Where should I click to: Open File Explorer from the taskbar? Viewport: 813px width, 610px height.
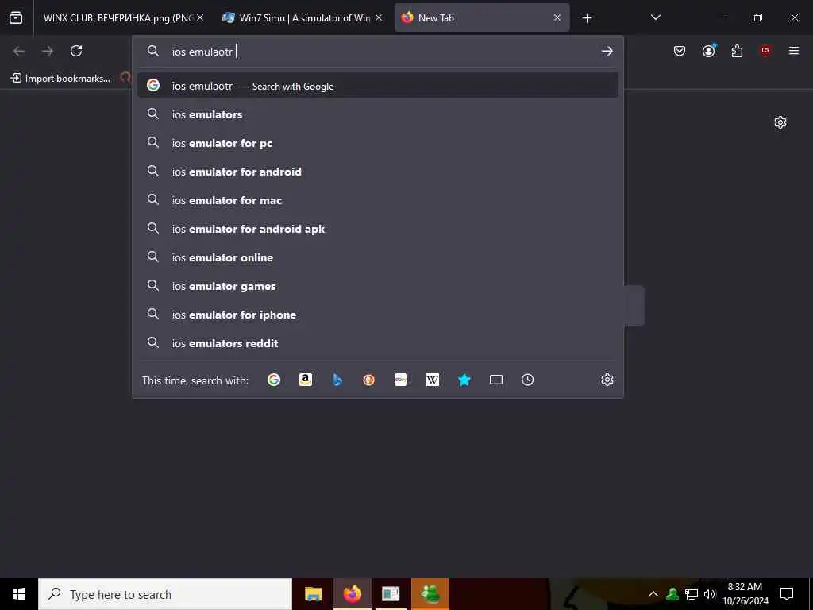[313, 594]
